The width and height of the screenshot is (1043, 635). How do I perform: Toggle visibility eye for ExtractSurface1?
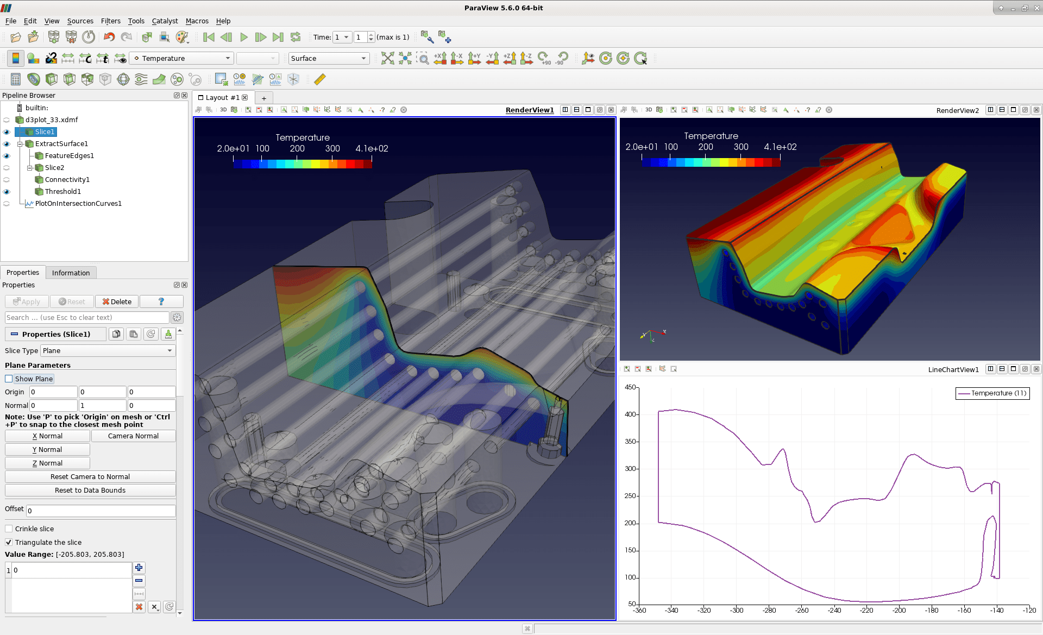pos(7,144)
